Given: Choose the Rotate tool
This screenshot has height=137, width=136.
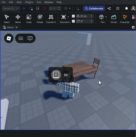Looking at the screenshot, I should pos(40,19).
